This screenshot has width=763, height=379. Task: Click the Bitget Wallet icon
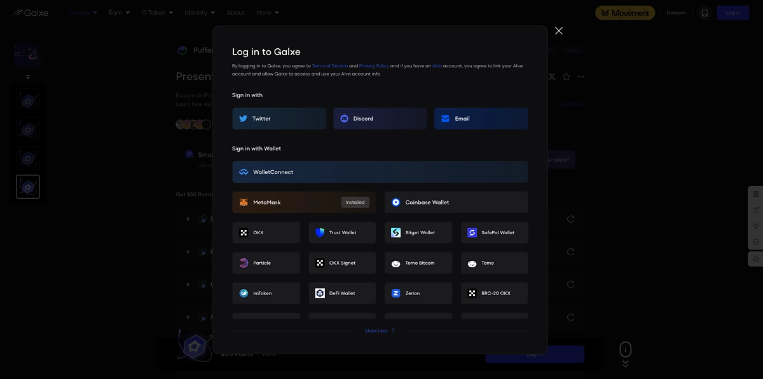pos(395,233)
